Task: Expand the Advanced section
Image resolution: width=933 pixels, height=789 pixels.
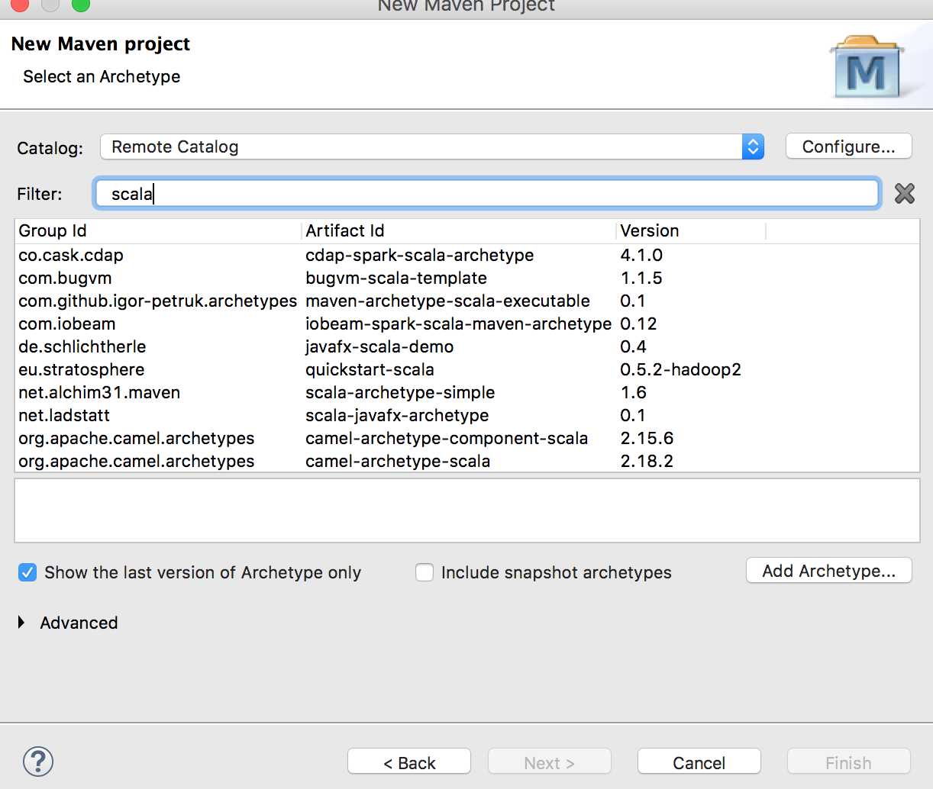Action: click(21, 623)
